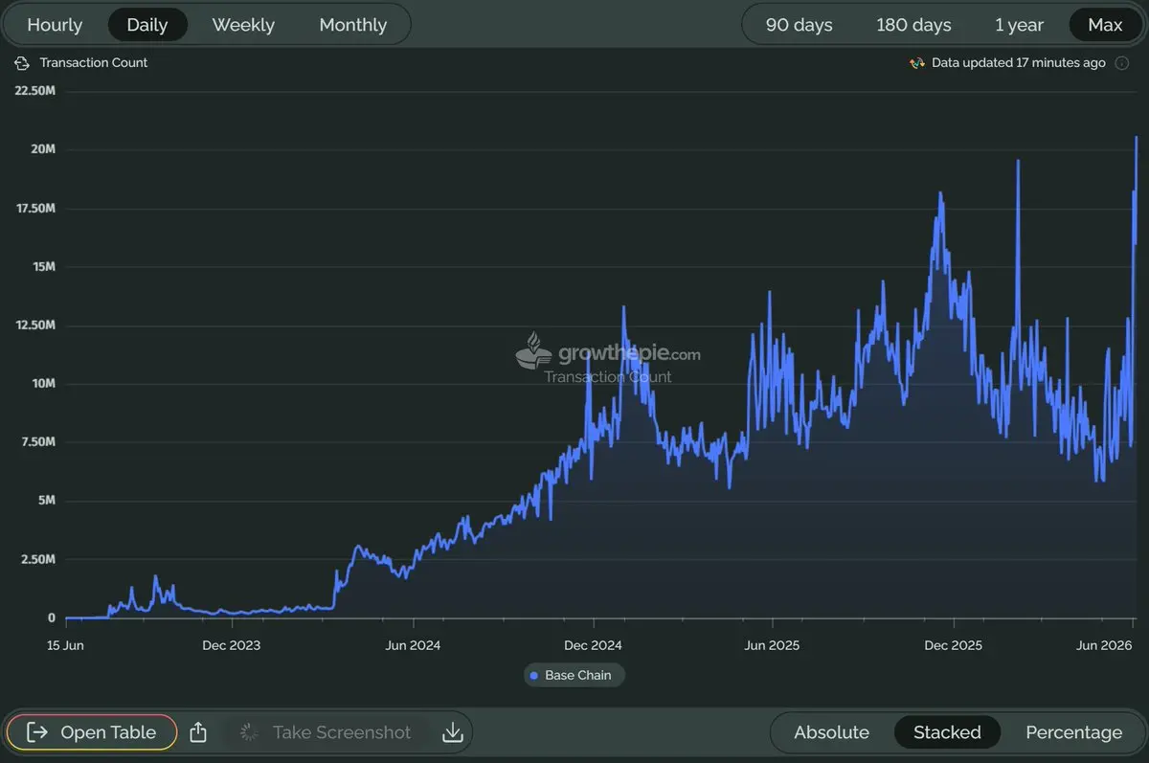Screen dimensions: 1149x763
Task: Select the Max timespan option
Action: [x=1105, y=25]
